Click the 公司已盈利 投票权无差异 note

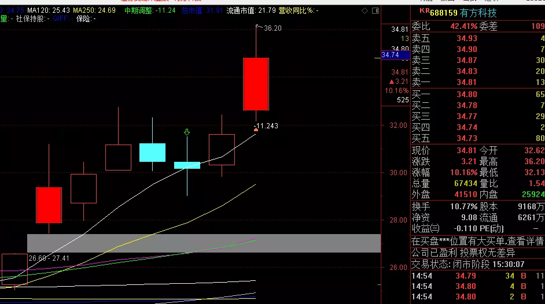point(463,253)
